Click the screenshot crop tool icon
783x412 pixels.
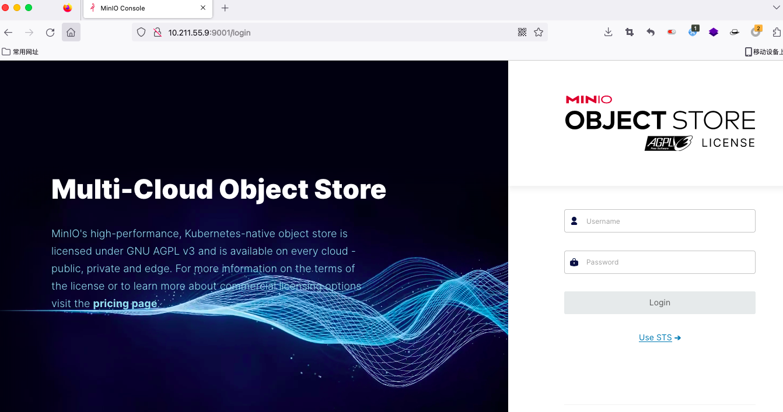point(629,32)
